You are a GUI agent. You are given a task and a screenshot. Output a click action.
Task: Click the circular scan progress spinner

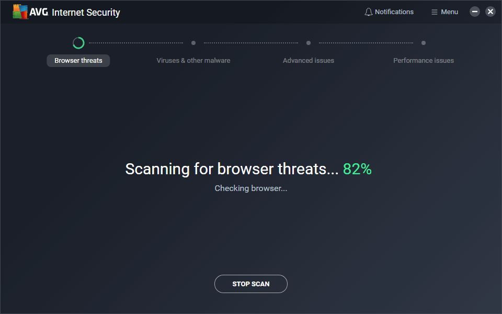point(78,43)
